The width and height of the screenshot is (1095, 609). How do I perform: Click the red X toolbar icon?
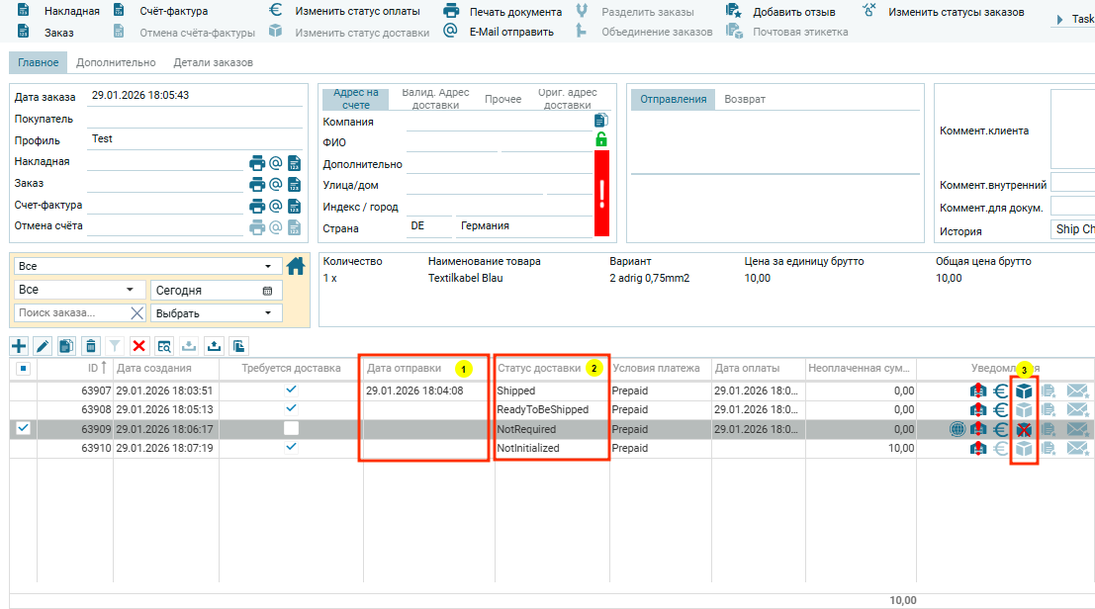[x=139, y=346]
